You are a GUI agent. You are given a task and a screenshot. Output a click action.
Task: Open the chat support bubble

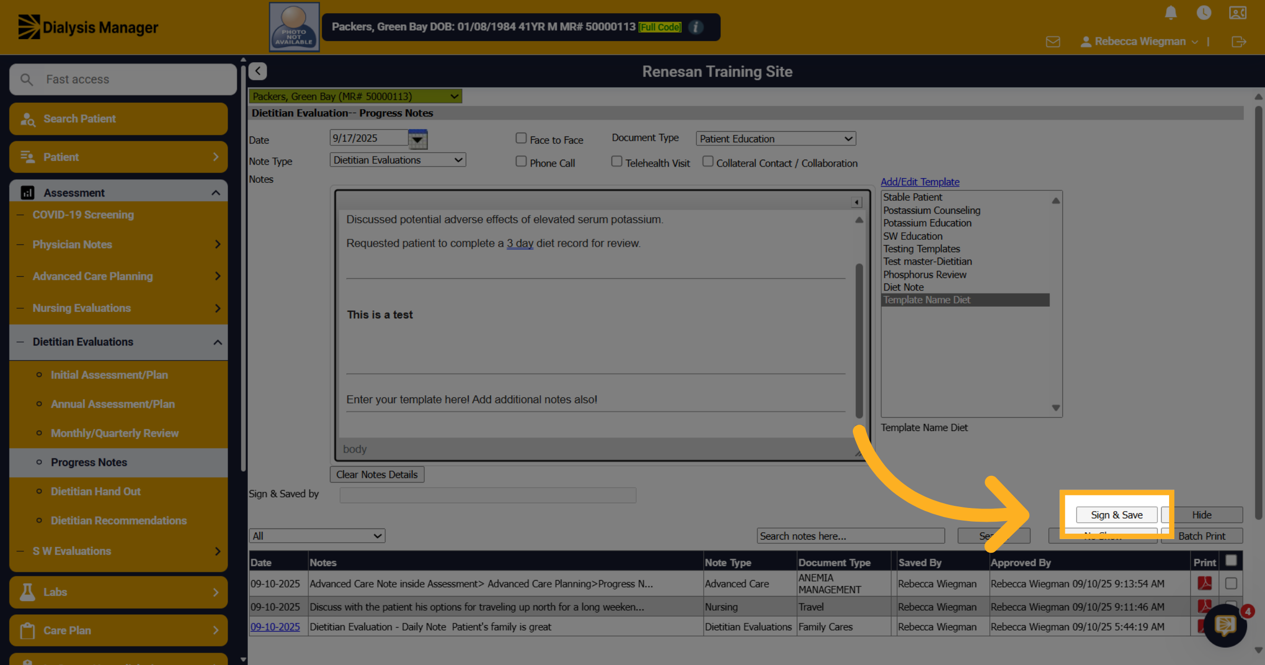1225,625
